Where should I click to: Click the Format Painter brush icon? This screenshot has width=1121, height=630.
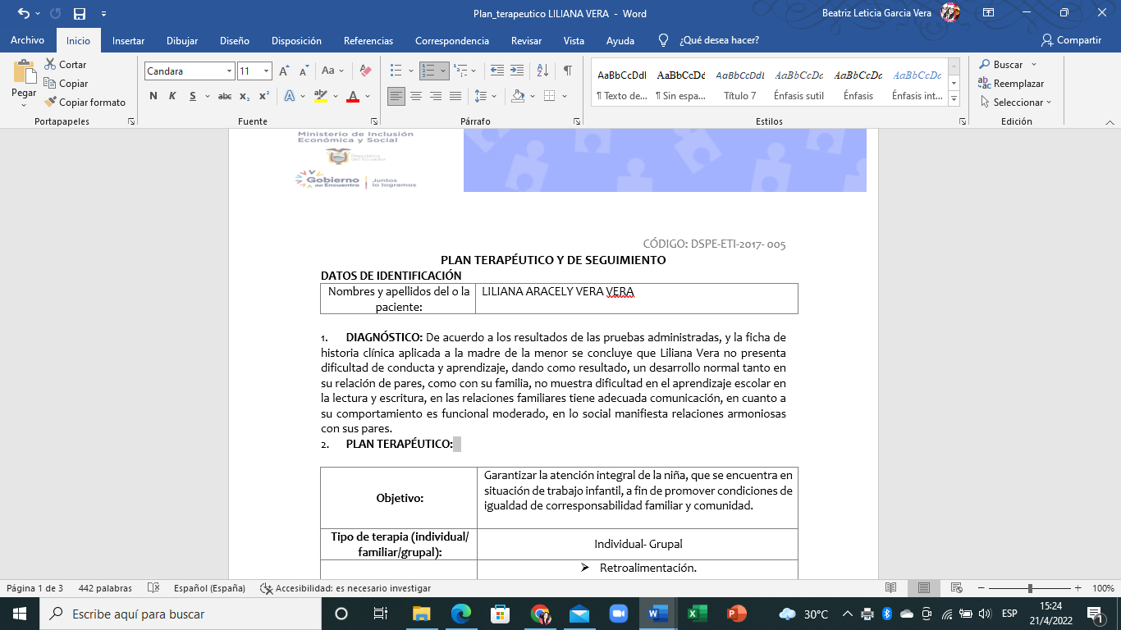pos(51,103)
